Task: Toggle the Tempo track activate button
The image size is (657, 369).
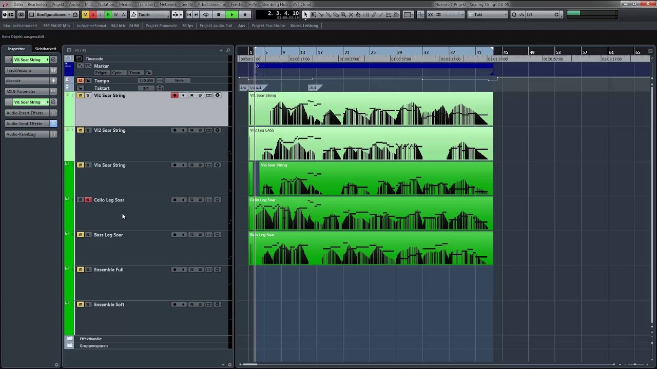Action: point(81,80)
